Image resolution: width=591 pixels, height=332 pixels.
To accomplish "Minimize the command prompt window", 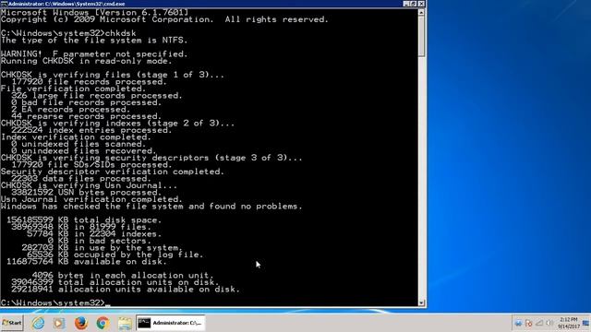I will tap(406, 4).
